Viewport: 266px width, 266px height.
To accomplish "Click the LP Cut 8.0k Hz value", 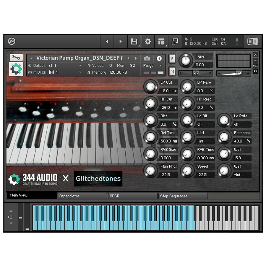I will point(169,91).
